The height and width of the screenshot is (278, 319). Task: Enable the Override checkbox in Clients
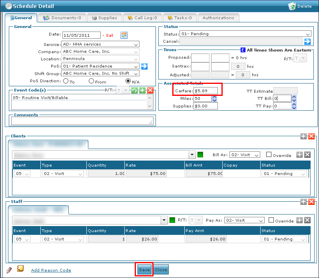pos(269,155)
